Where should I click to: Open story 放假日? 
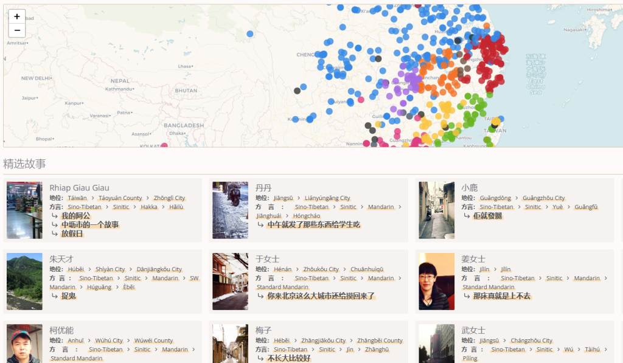tap(72, 233)
